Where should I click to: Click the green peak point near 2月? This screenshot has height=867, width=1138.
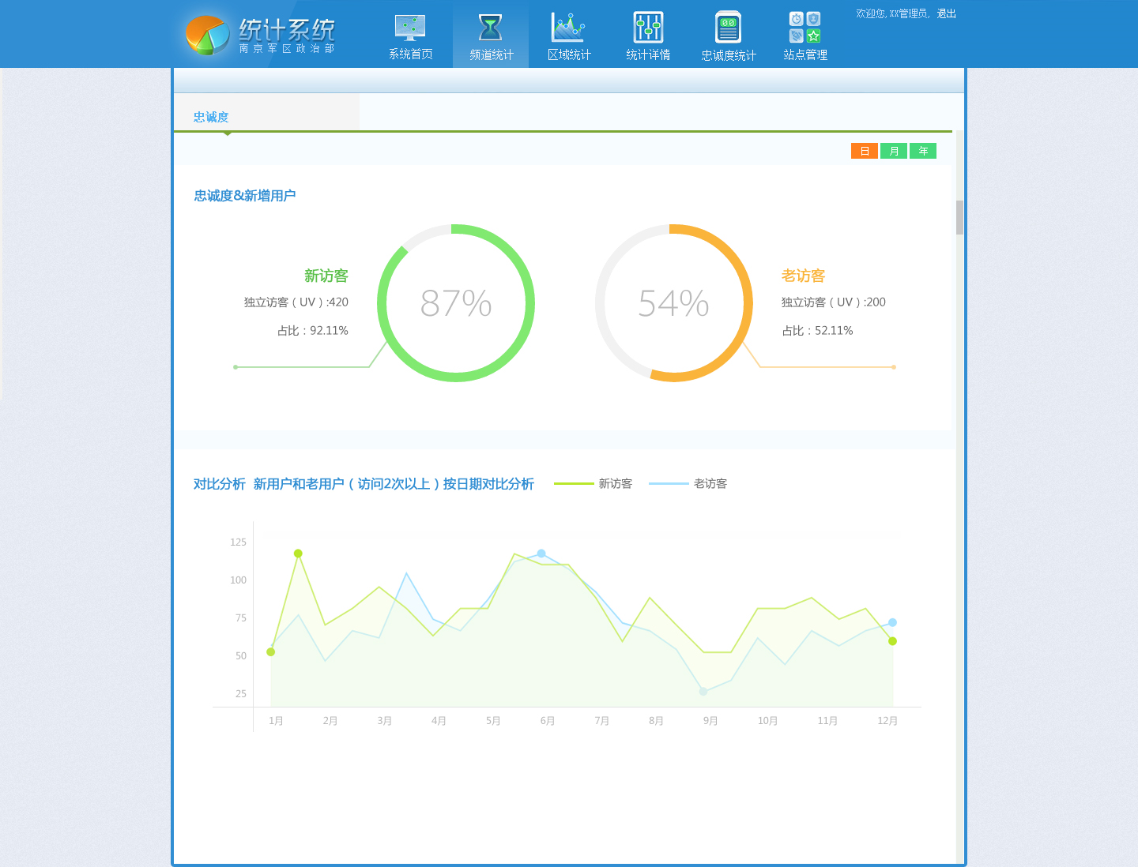click(x=298, y=554)
